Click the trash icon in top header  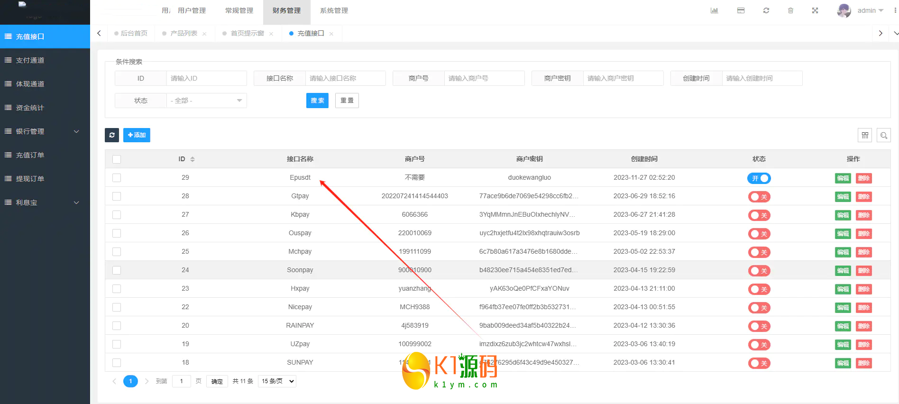pos(790,10)
